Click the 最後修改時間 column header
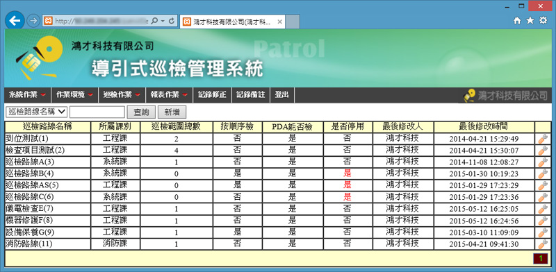Viewport: 556px width, 272px height. point(484,127)
